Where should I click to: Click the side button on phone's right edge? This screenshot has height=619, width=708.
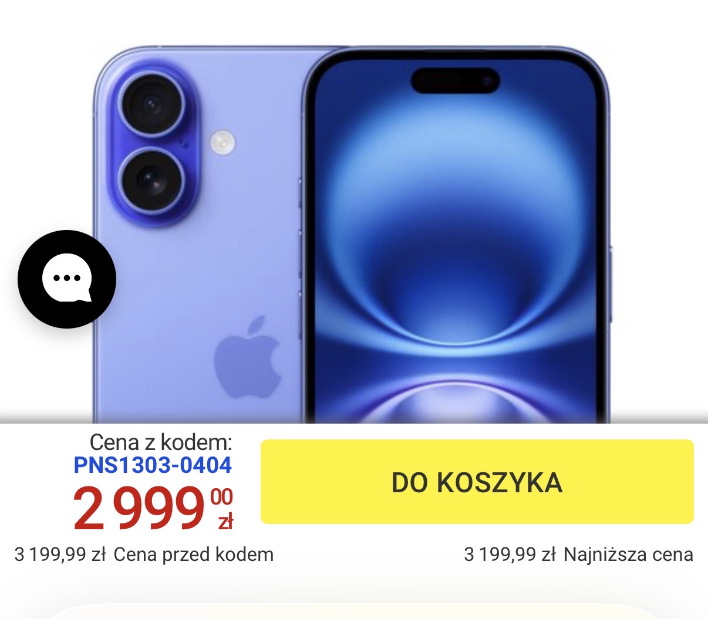click(x=611, y=284)
